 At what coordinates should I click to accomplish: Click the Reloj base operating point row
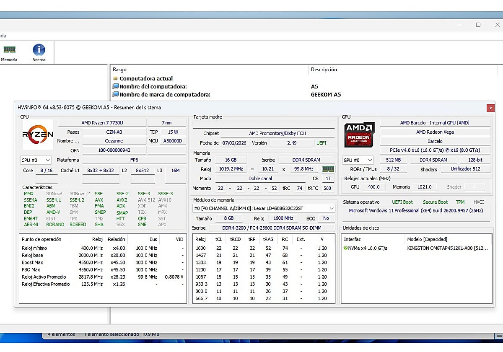pos(103,255)
